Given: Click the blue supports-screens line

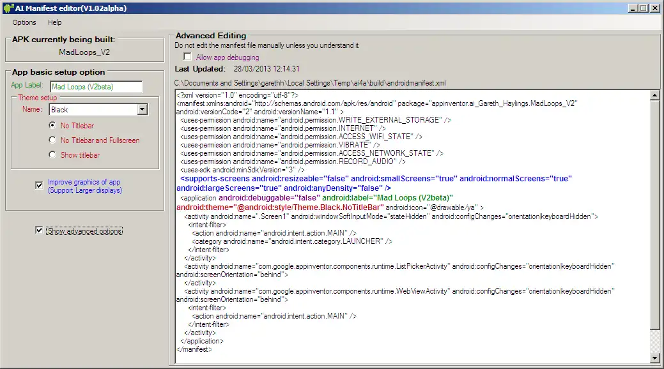Looking at the screenshot, I should coord(376,179).
